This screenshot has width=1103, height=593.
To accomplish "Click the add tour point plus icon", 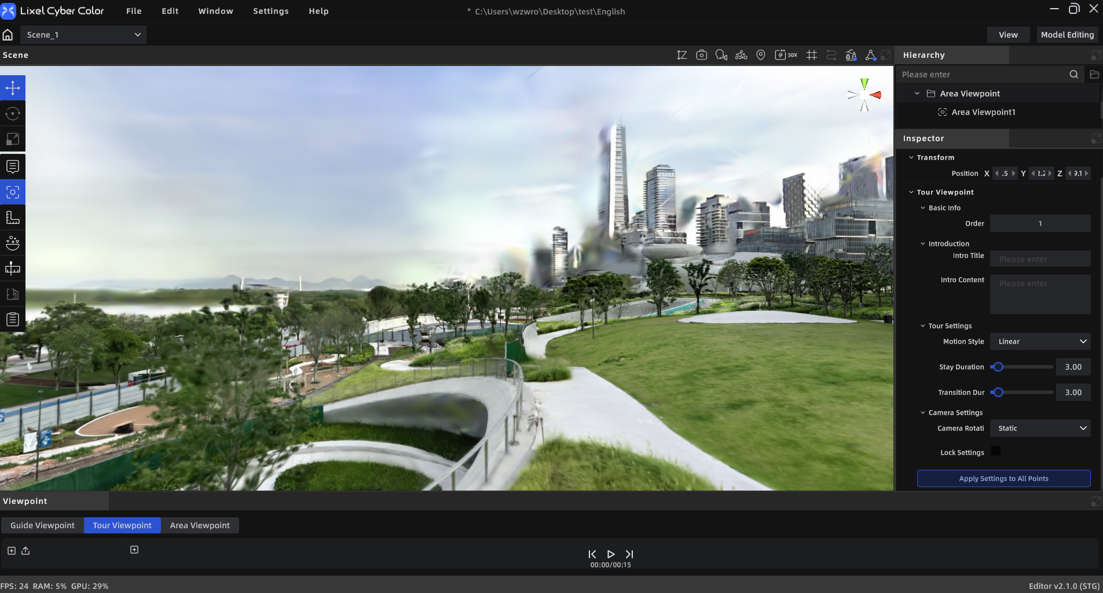I will coord(134,550).
